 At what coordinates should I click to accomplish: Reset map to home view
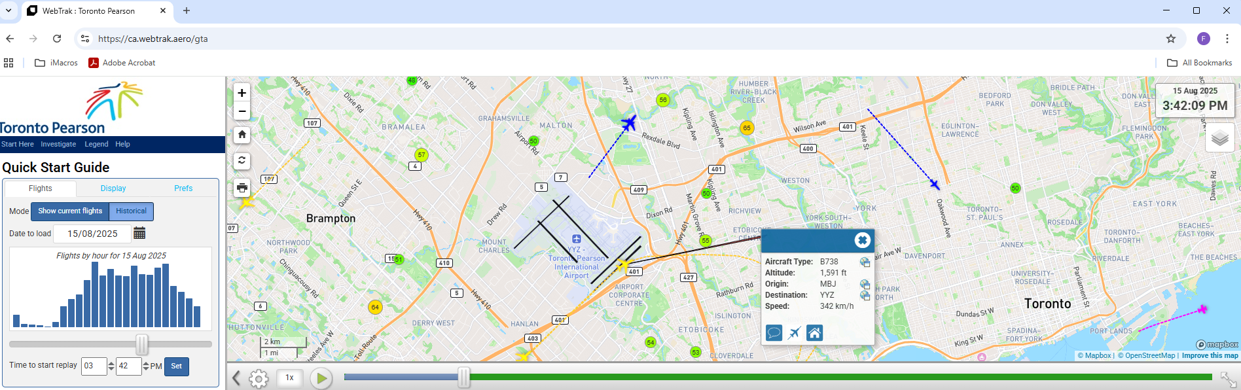click(242, 135)
